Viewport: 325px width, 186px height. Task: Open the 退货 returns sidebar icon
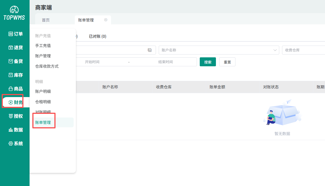click(x=11, y=48)
